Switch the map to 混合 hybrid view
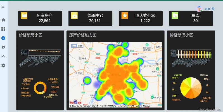 coord(80,46)
